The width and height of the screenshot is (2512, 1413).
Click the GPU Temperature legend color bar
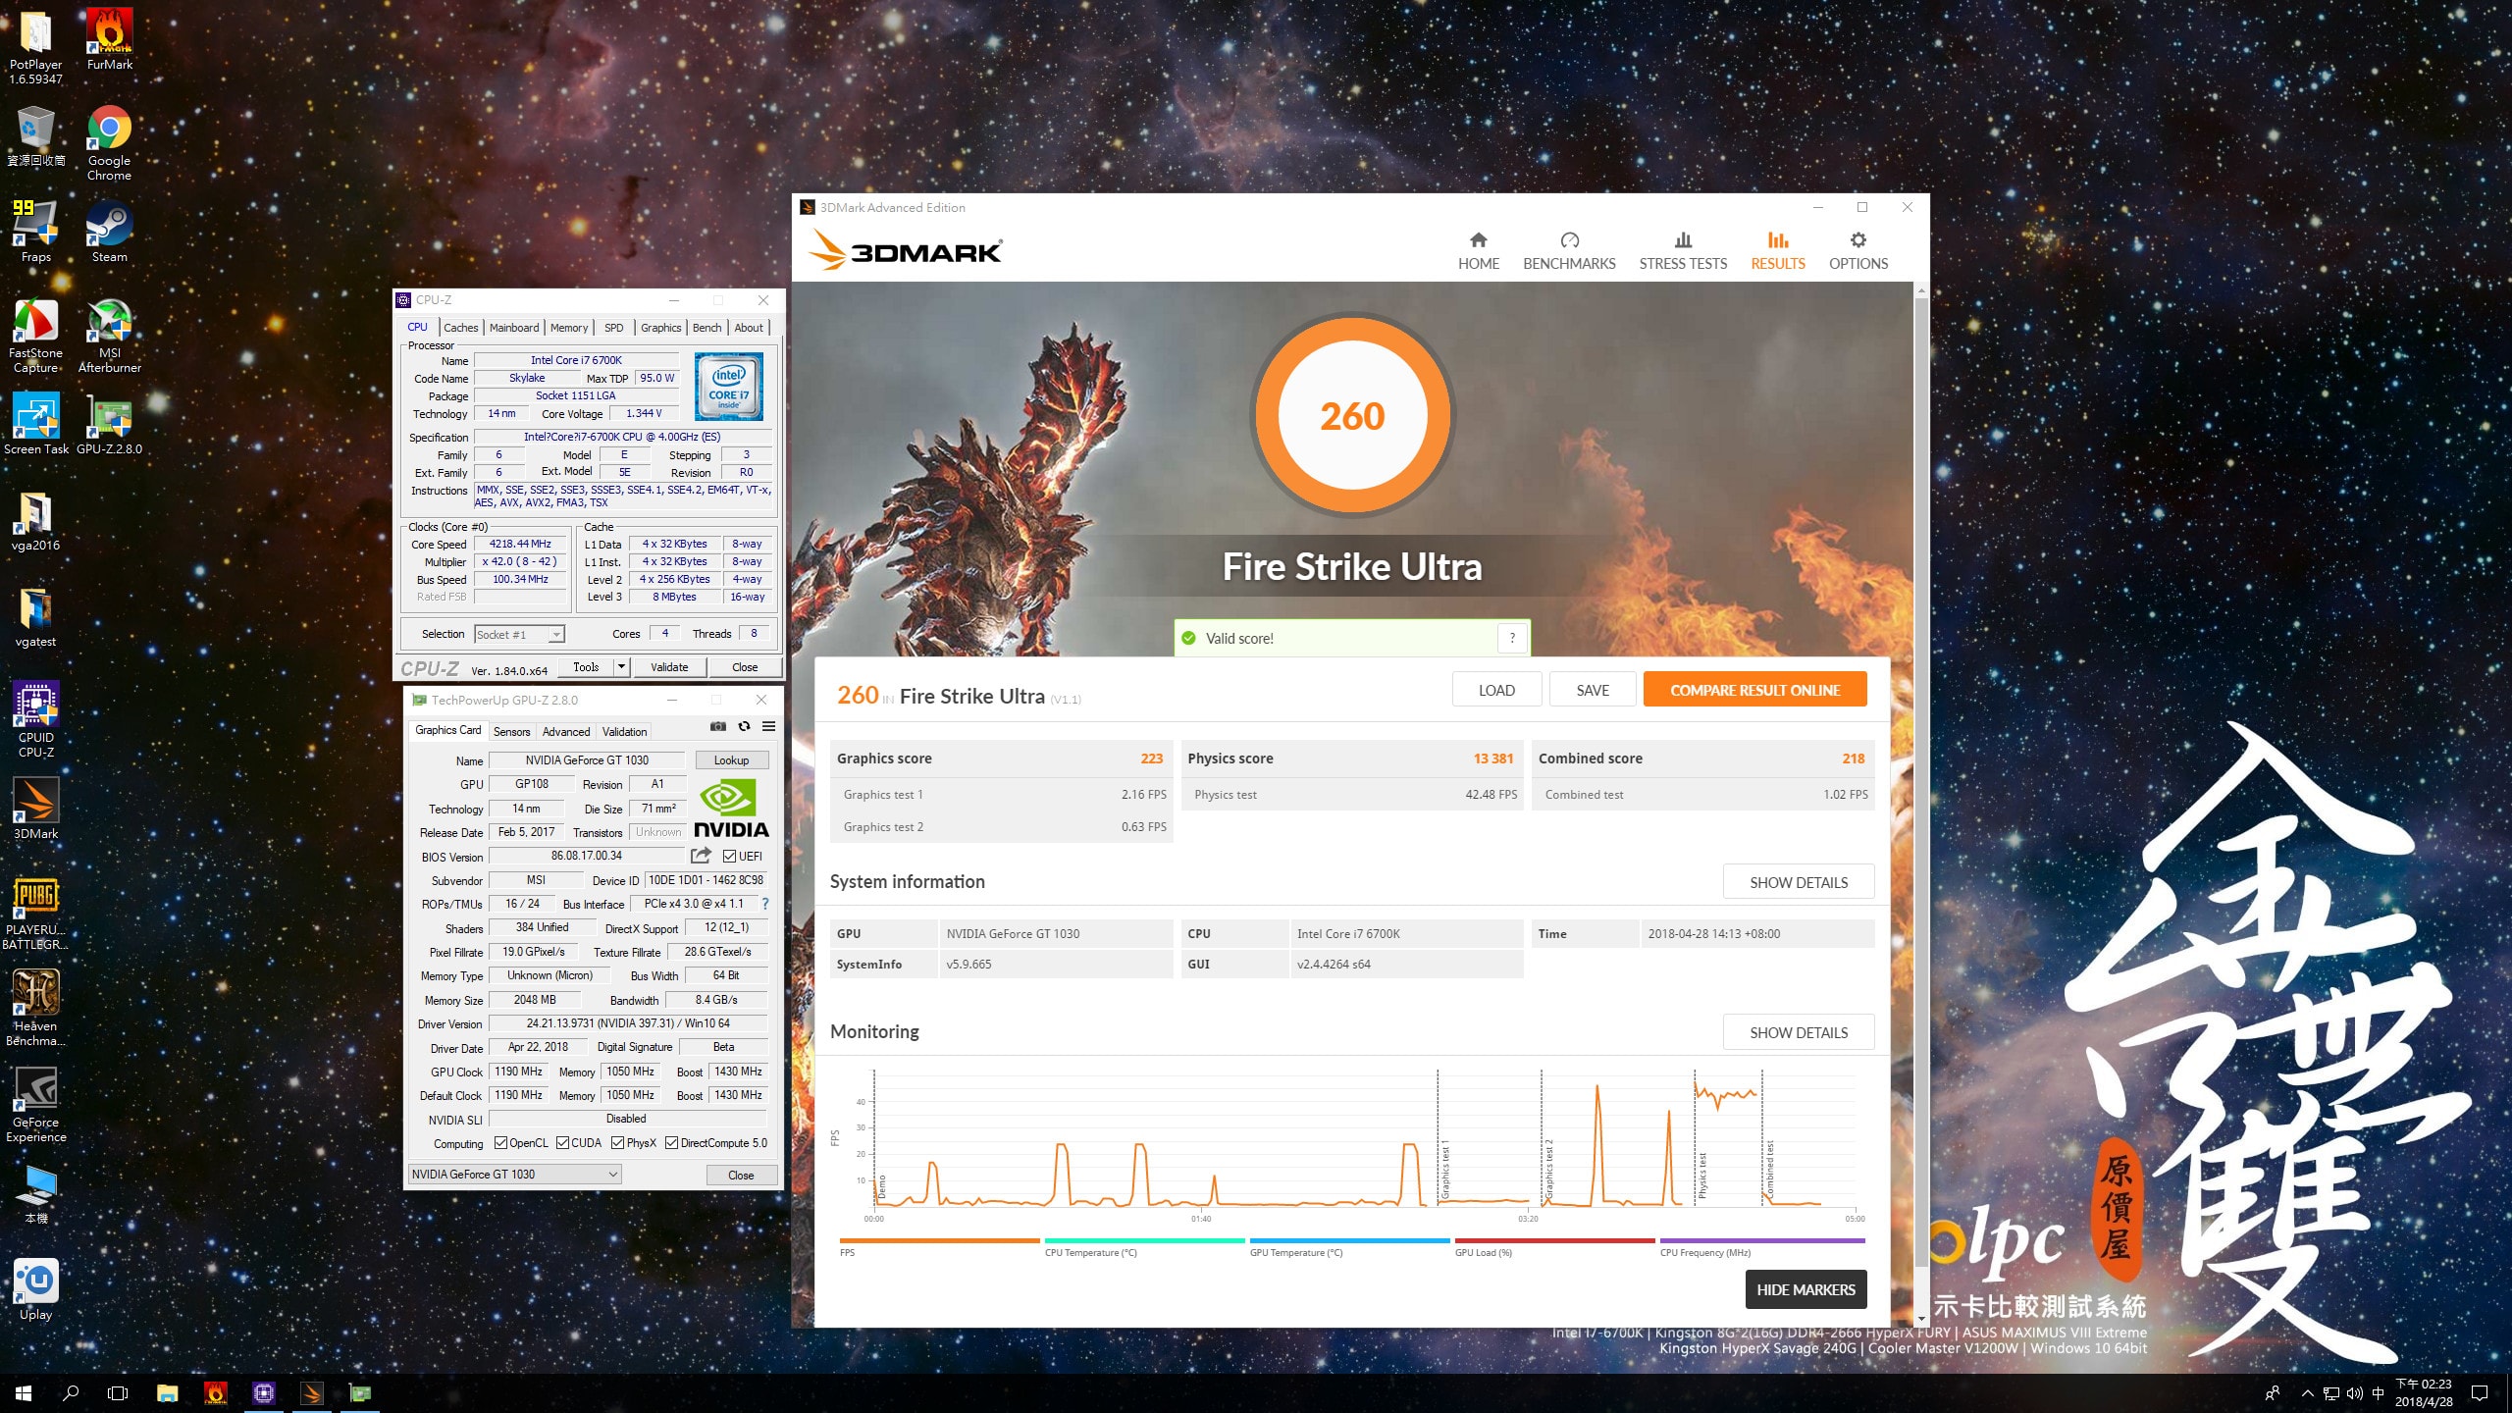coord(1349,1240)
